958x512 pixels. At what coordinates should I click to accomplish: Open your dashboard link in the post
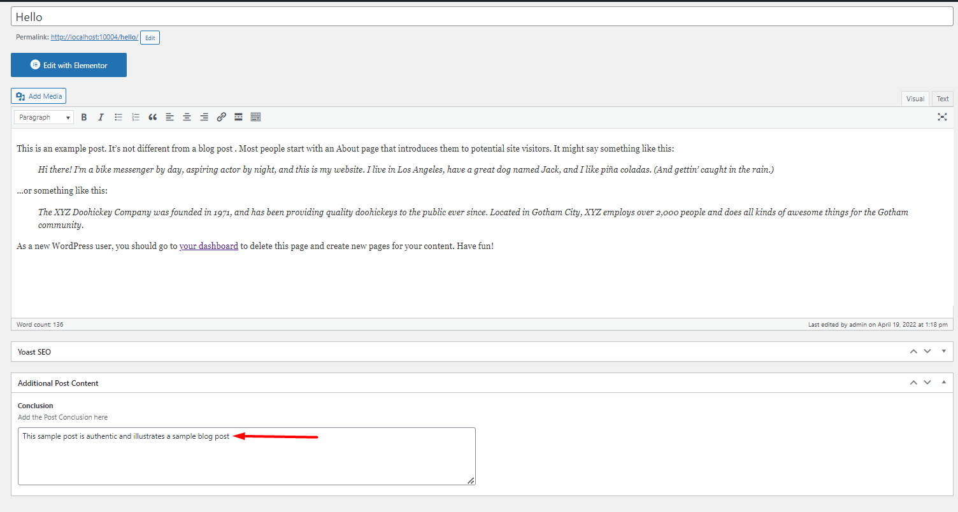pyautogui.click(x=208, y=245)
